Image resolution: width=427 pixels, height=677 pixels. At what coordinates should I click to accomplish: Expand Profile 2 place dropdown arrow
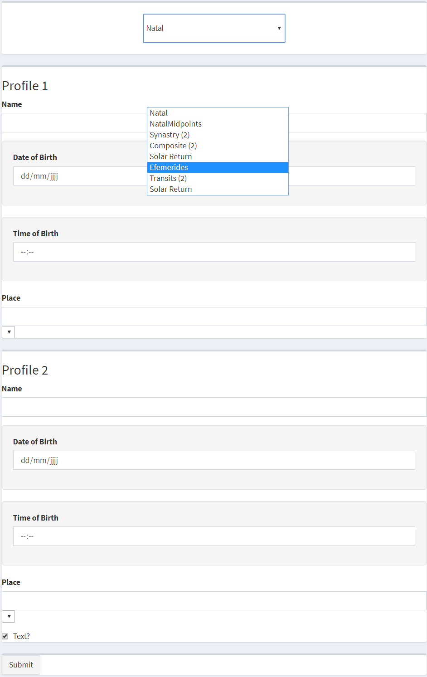point(9,616)
